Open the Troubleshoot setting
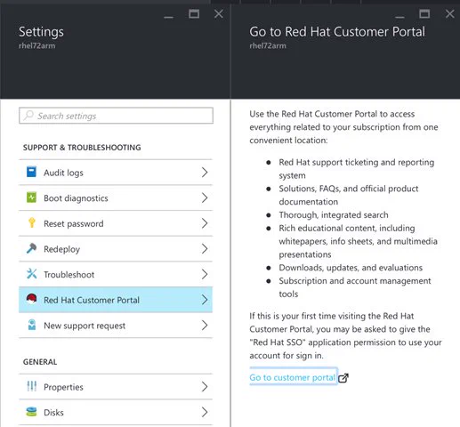 116,274
